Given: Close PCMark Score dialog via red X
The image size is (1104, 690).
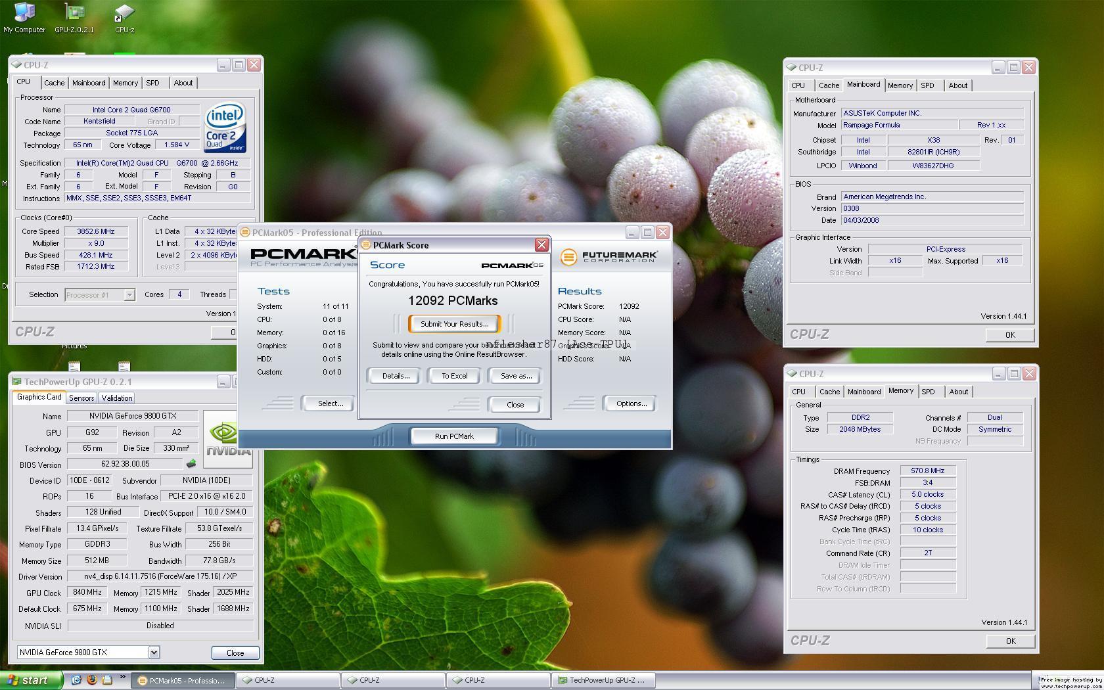Looking at the screenshot, I should point(541,244).
